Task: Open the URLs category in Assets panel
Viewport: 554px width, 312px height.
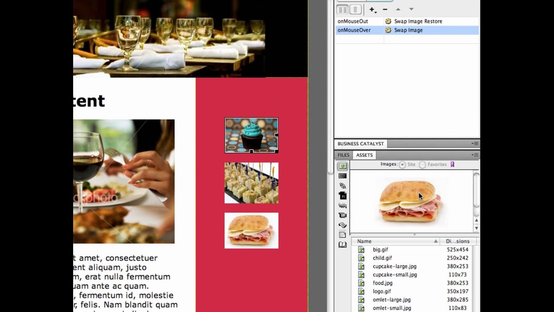Action: click(x=342, y=186)
